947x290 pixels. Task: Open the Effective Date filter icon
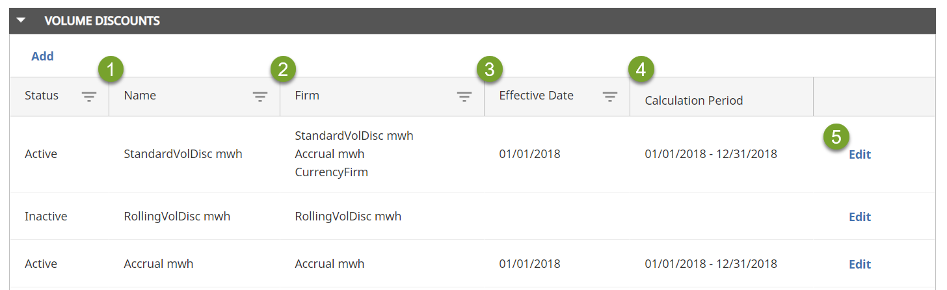click(609, 97)
